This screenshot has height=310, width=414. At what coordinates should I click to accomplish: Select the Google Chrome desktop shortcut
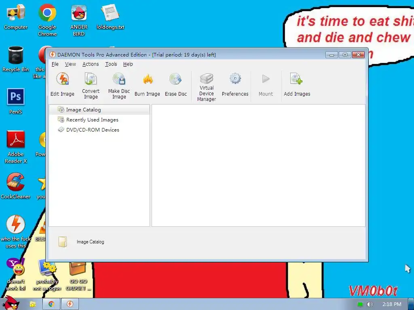[x=47, y=20]
